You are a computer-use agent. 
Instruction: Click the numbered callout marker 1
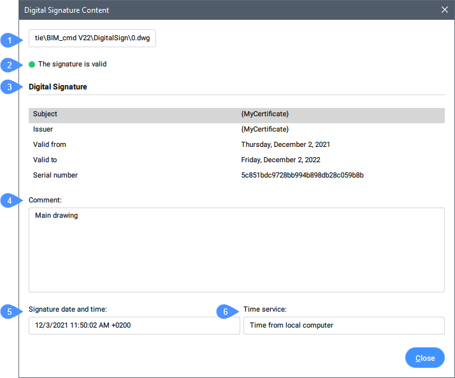coord(9,41)
